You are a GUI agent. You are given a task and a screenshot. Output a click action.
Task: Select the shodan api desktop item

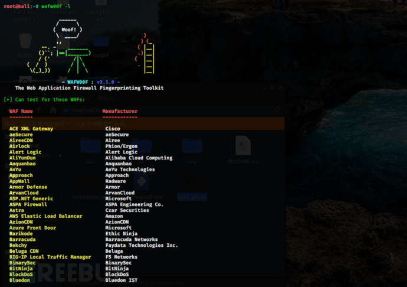click(63, 12)
